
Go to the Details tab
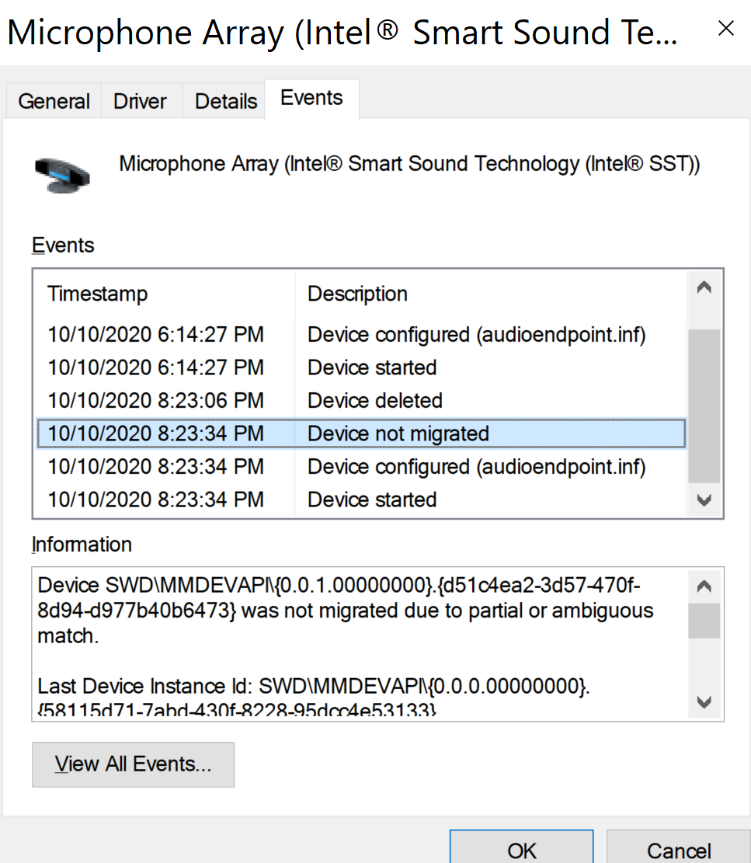pyautogui.click(x=226, y=102)
